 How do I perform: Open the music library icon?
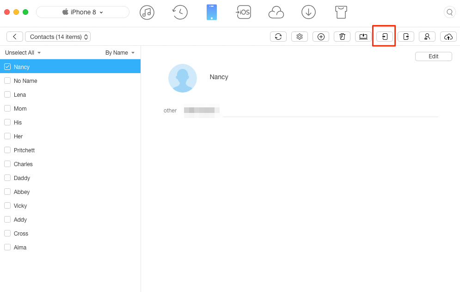click(x=147, y=12)
